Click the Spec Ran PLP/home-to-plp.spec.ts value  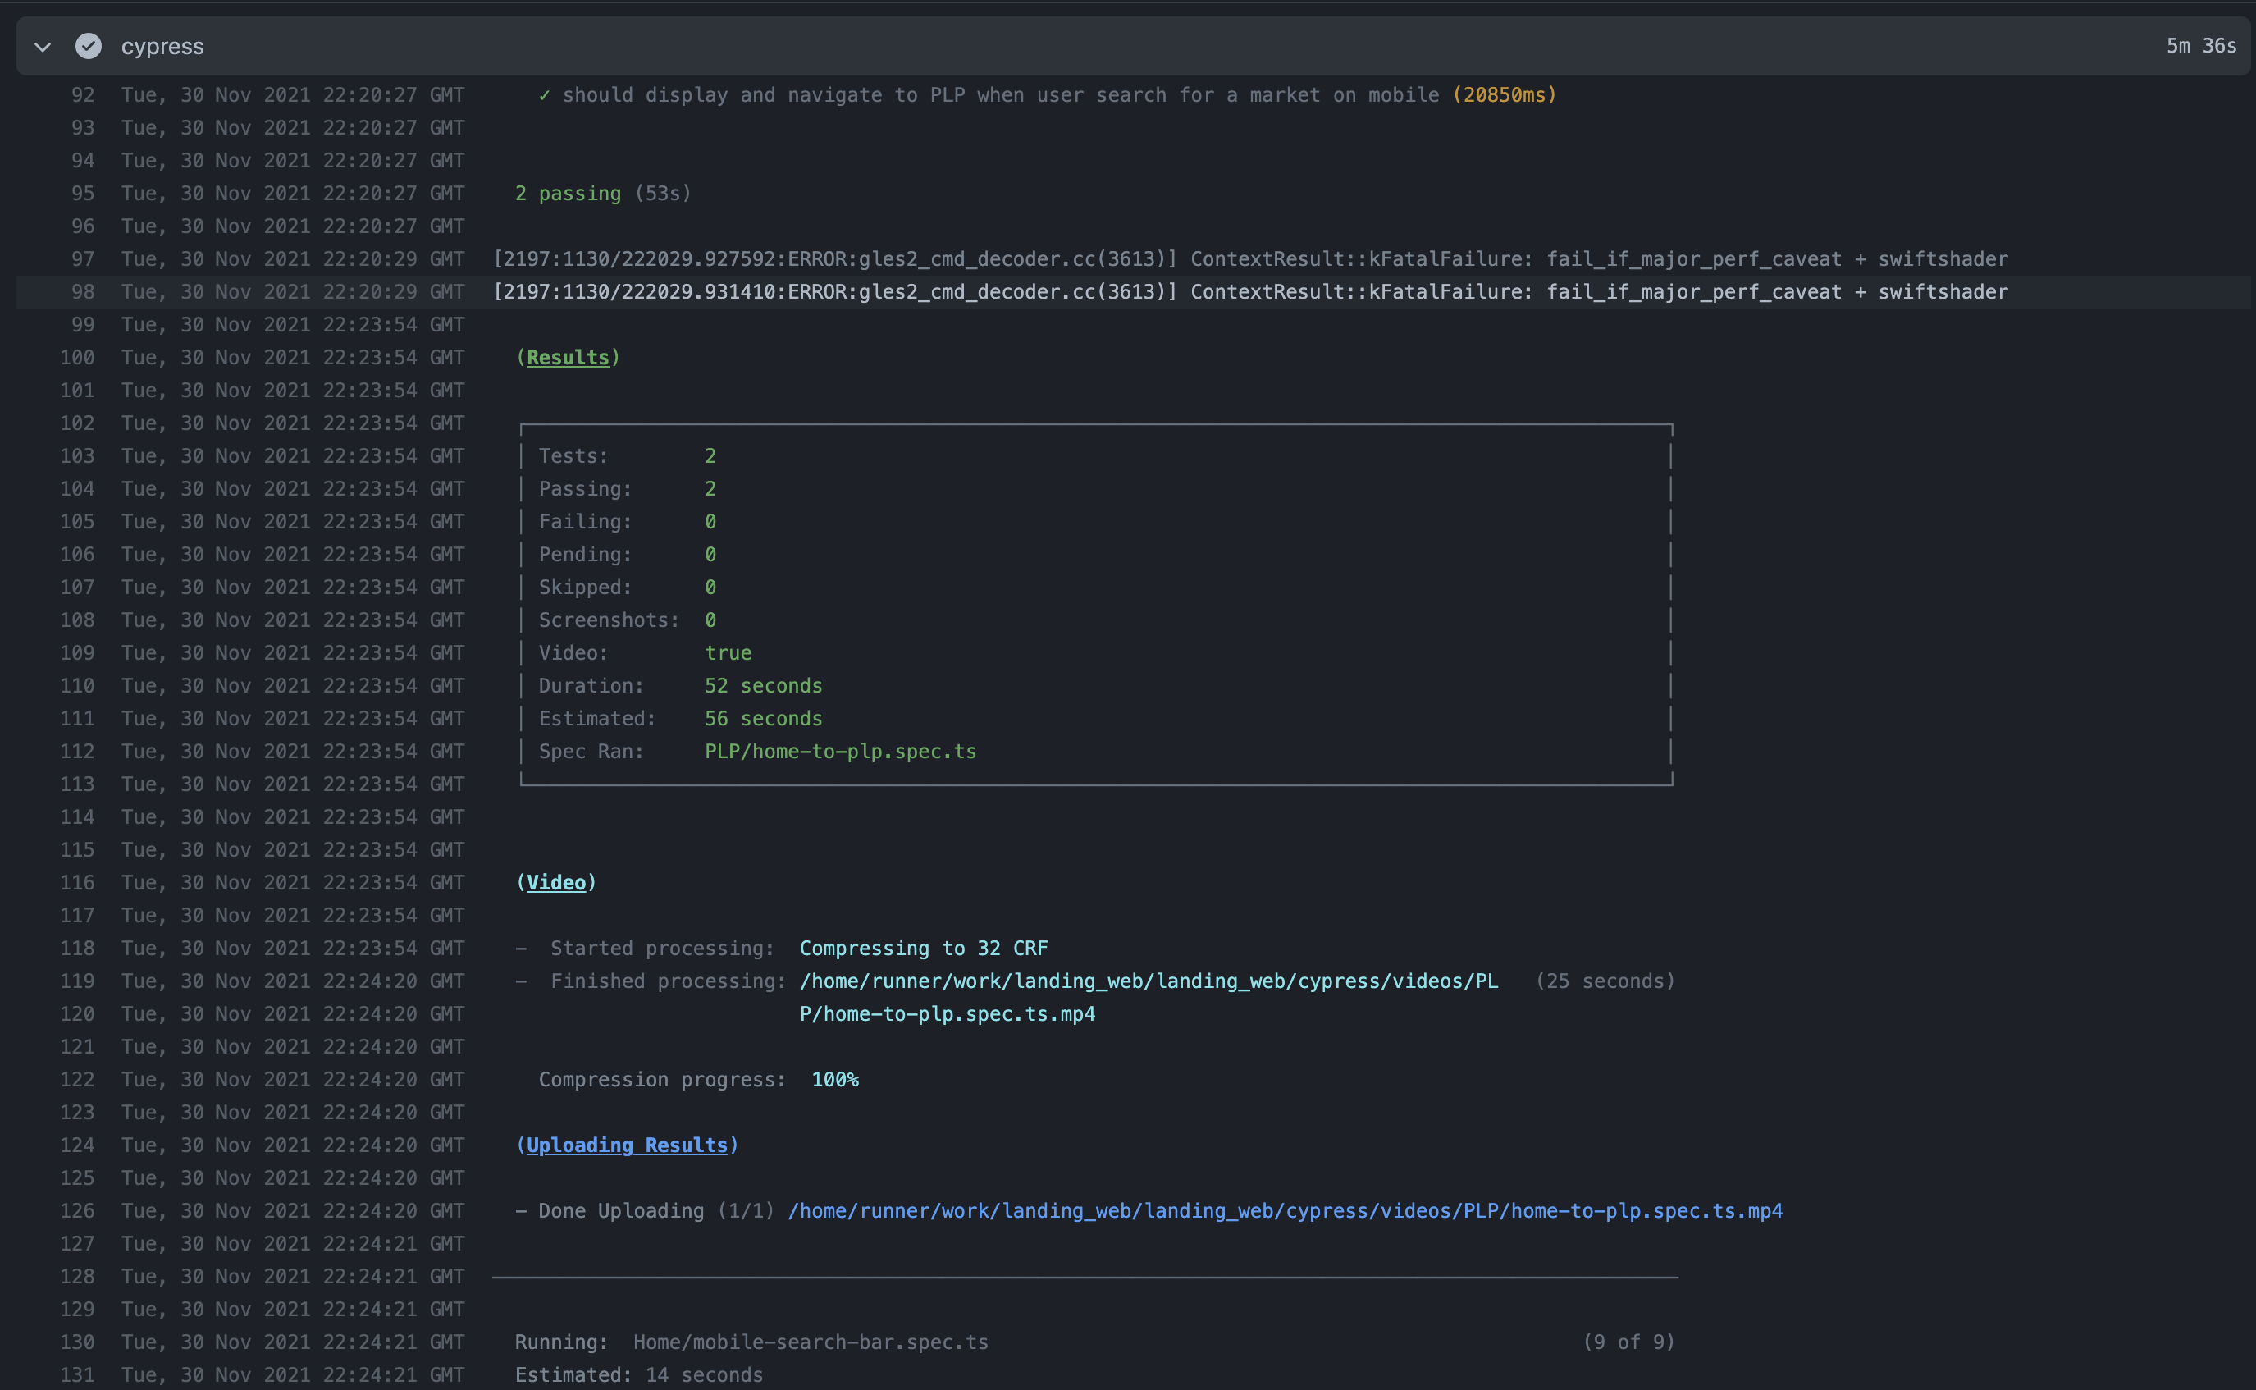click(840, 751)
